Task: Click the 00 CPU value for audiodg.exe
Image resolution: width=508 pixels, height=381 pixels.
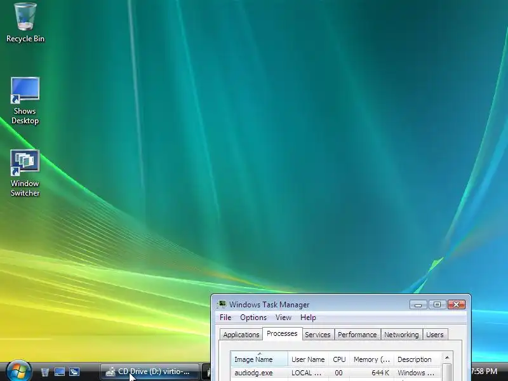Action: (x=339, y=373)
